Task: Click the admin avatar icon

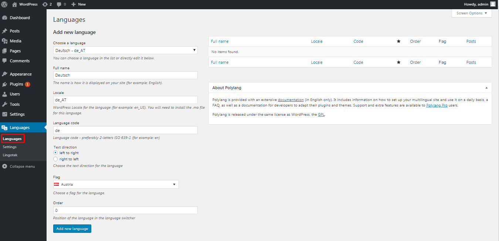Action: [x=493, y=4]
